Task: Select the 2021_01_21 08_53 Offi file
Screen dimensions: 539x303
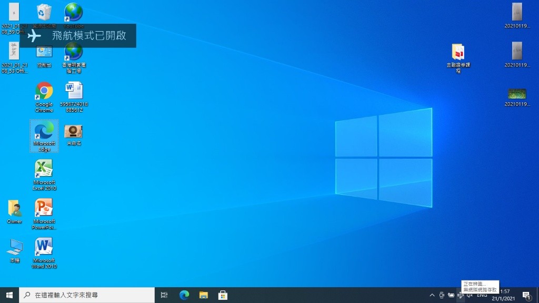Action: click(x=14, y=57)
